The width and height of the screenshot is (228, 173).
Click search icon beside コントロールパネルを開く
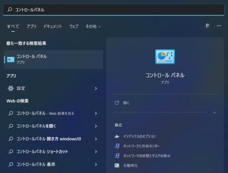point(11,126)
